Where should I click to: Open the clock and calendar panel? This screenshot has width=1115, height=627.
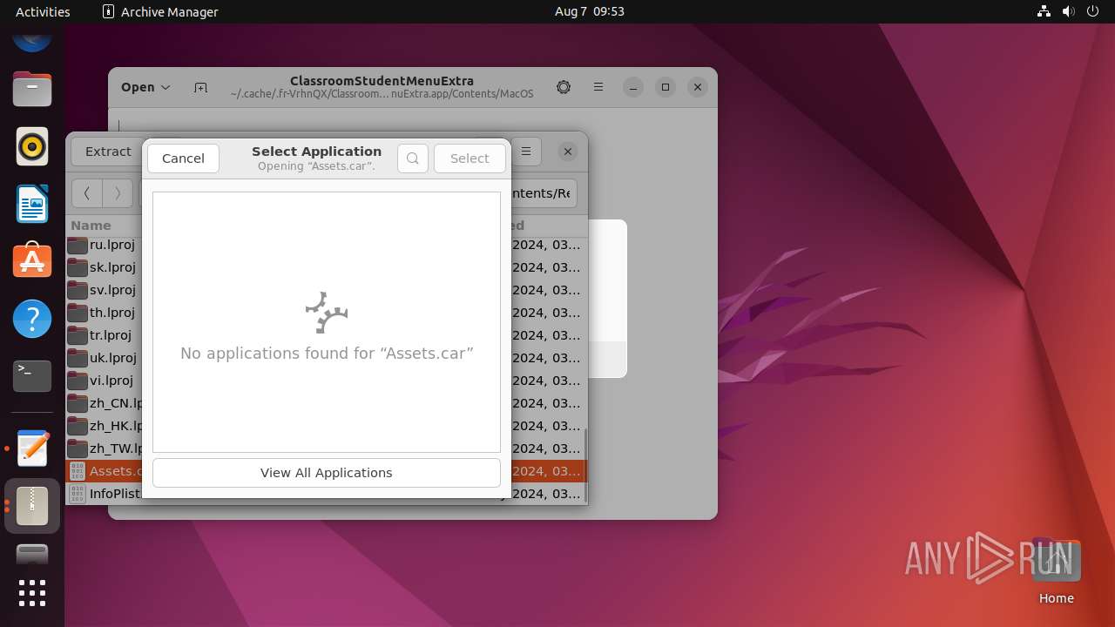pyautogui.click(x=590, y=11)
